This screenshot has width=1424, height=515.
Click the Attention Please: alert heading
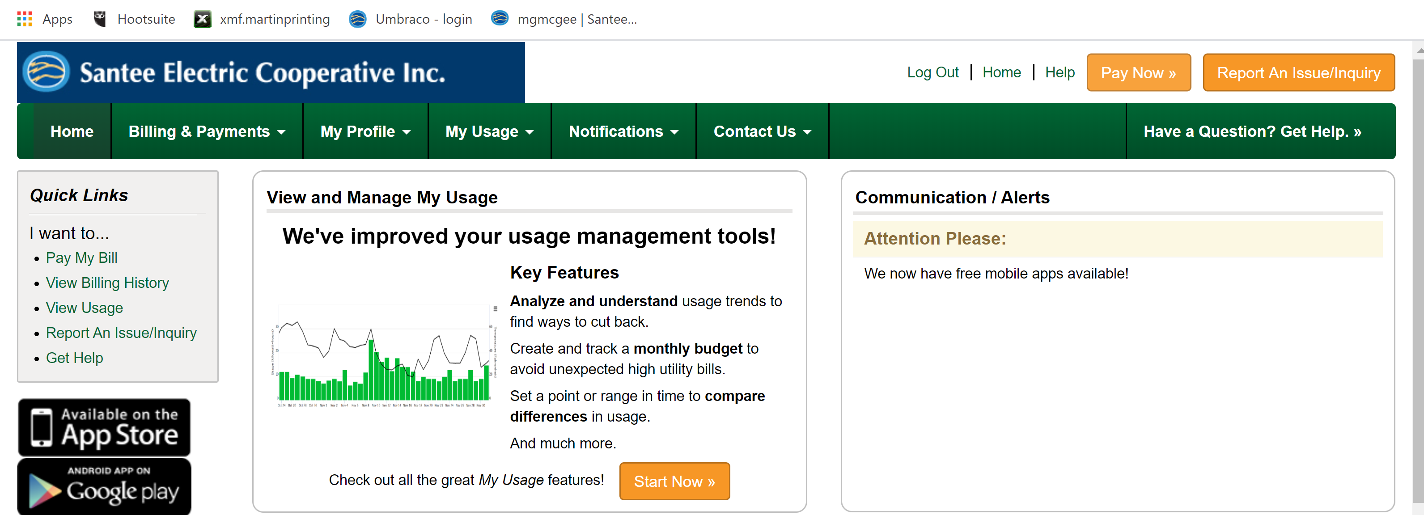coord(935,238)
